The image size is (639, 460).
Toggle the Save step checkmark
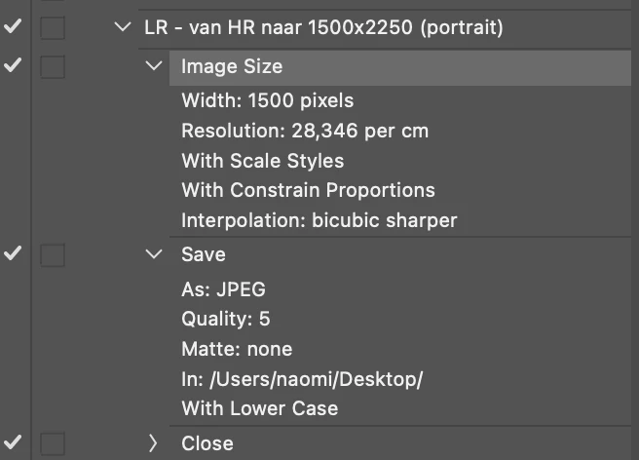point(13,253)
